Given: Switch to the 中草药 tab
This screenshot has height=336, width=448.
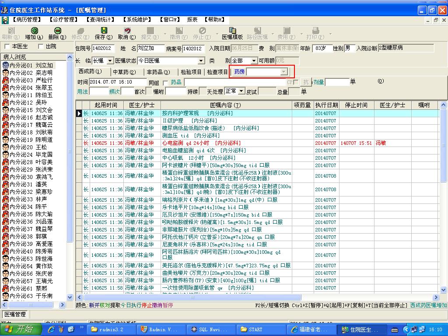Looking at the screenshot, I should 124,72.
